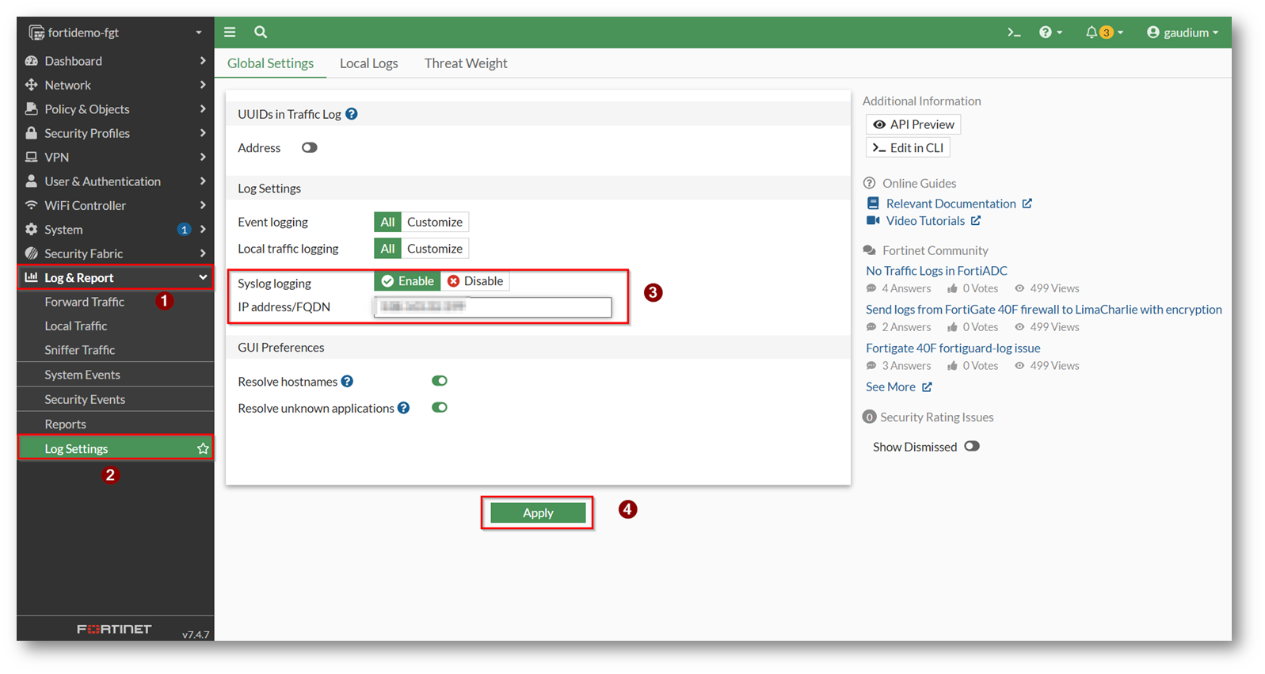Switch to the Local Logs tab
The image size is (1265, 674).
[x=368, y=63]
